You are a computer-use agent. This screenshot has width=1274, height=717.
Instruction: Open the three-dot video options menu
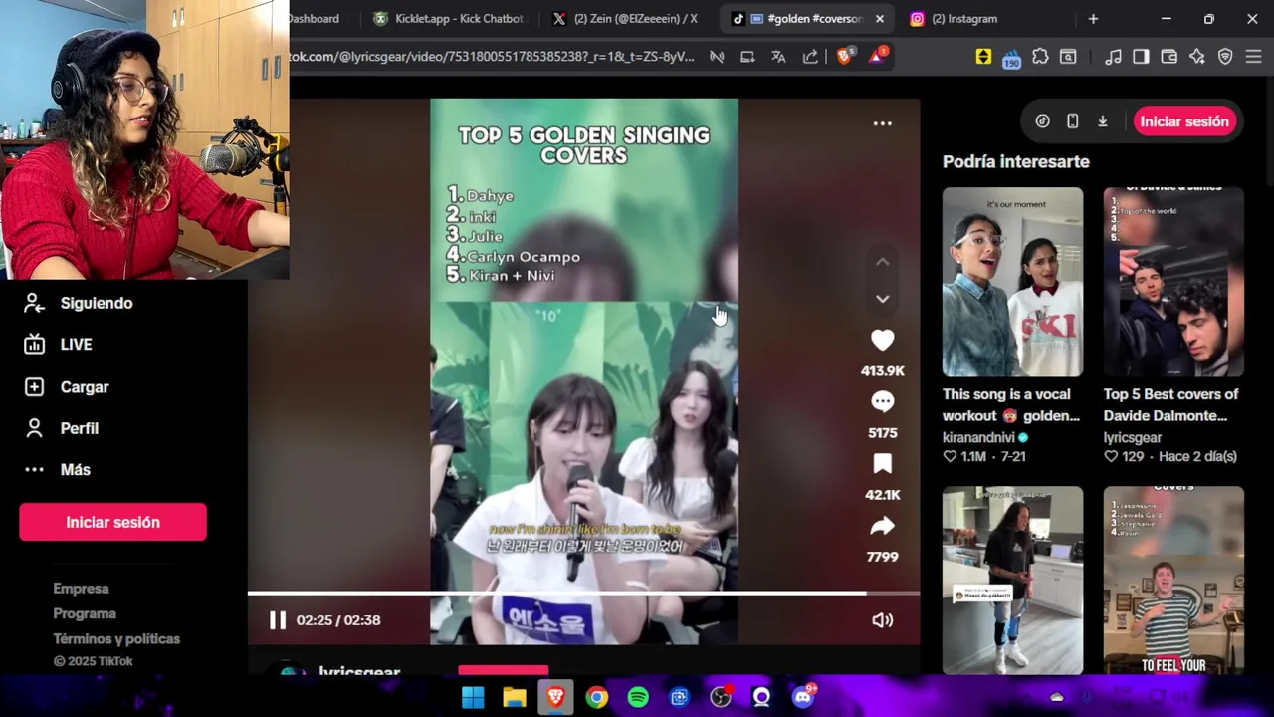pos(882,123)
